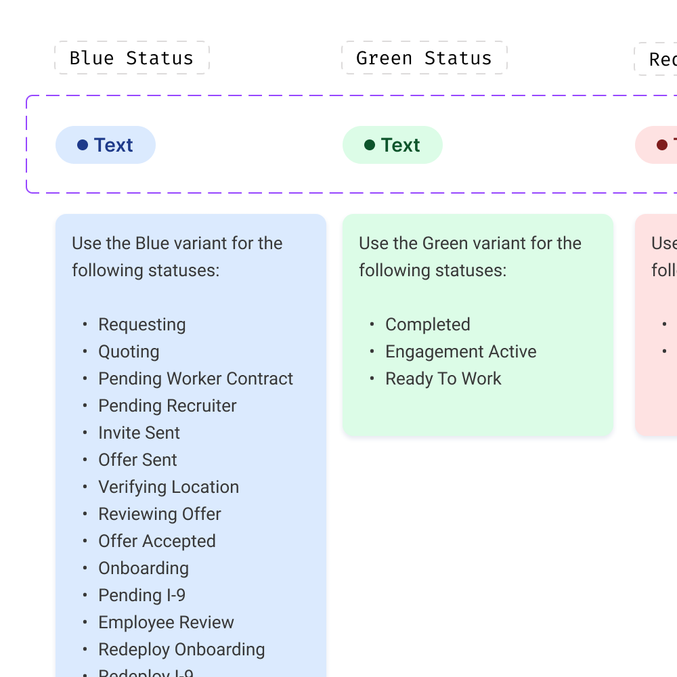Select 'Use the Blue variant for the' text
This screenshot has width=677, height=677.
click(177, 243)
